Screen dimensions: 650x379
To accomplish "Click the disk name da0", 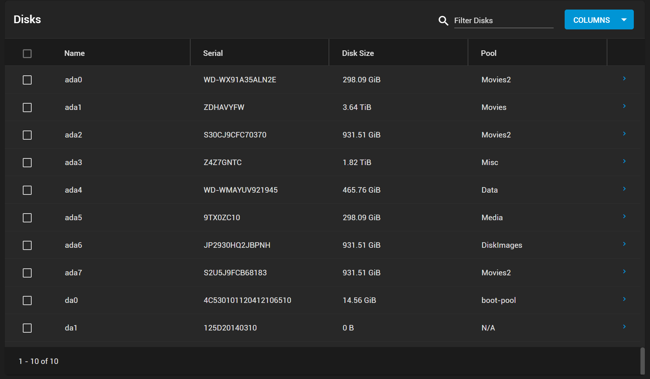I will pos(71,300).
